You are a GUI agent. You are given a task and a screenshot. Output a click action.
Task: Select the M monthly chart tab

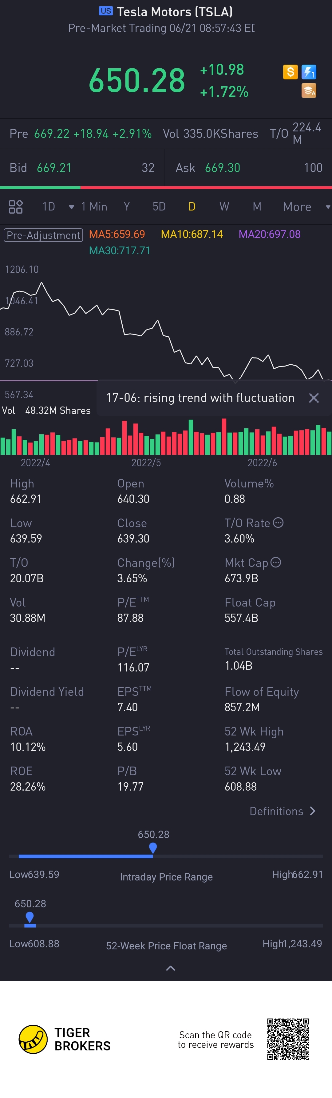[x=257, y=207]
